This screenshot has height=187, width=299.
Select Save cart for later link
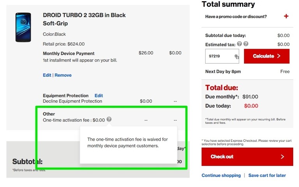point(267,175)
